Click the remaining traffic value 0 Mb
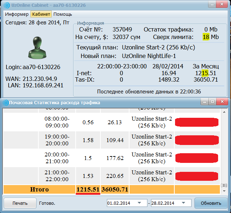The width and height of the screenshot is (231, 213). 211,29
